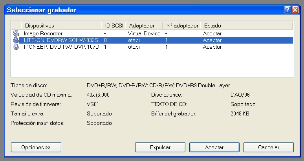Click the atapi cell in PIONEER row
Screen dimensions: 304x161
[x=134, y=47]
